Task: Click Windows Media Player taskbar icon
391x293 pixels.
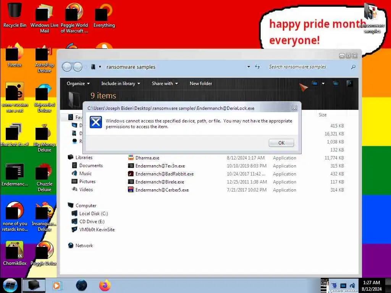Action: click(57, 285)
